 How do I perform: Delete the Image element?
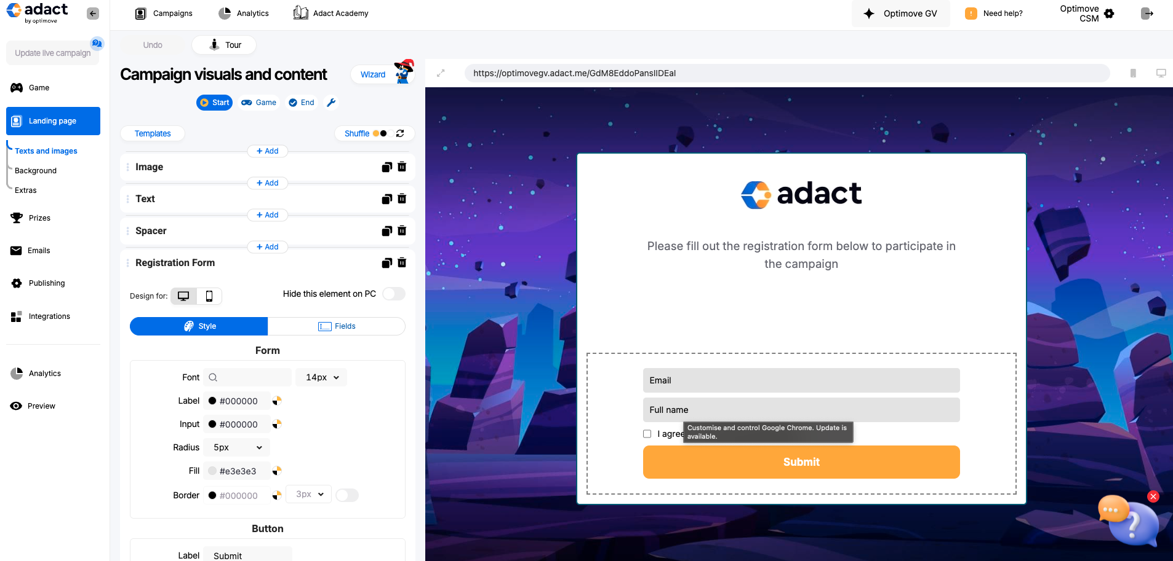[x=402, y=167]
